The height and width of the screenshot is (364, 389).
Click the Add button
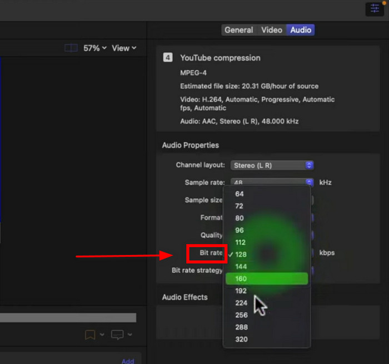tap(128, 361)
